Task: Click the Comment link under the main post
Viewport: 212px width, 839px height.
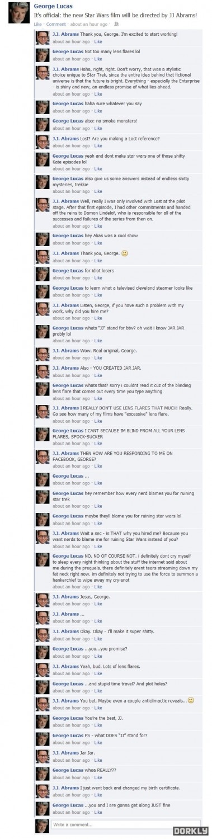Action: (x=55, y=25)
